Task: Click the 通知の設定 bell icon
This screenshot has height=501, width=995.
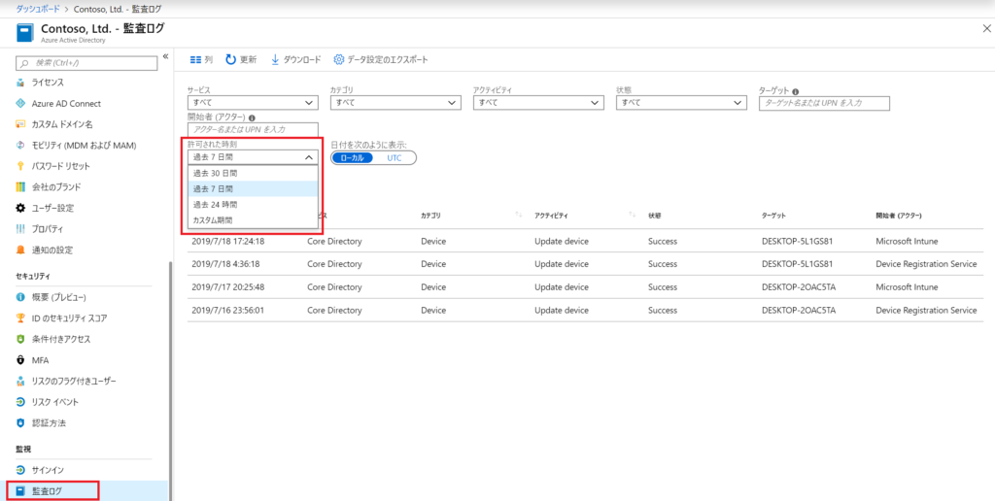Action: point(20,250)
